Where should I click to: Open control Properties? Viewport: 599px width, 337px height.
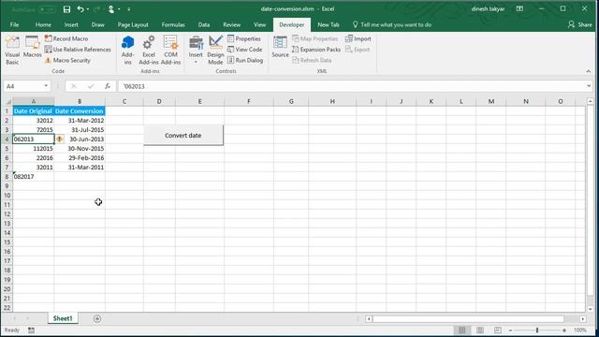click(x=244, y=38)
